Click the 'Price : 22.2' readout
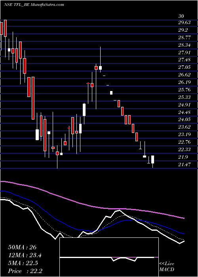 [x=25, y=271]
